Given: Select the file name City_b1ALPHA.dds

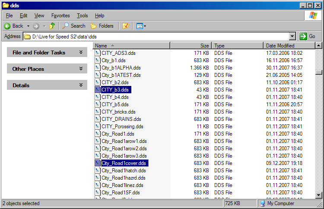Looking at the screenshot, I should click(x=121, y=68).
